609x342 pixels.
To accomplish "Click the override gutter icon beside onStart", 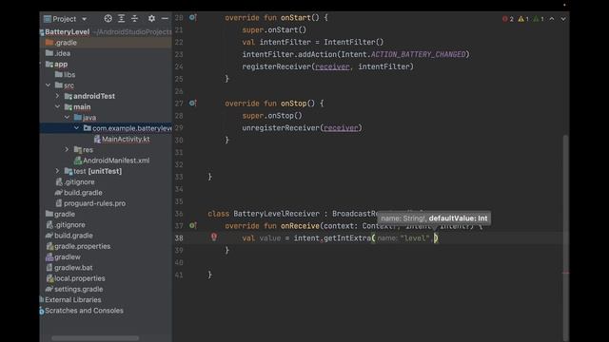I will (x=192, y=17).
